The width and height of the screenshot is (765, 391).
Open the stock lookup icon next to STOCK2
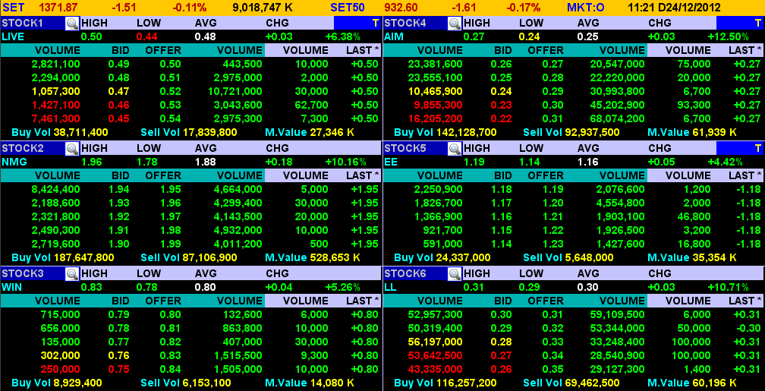click(x=72, y=148)
